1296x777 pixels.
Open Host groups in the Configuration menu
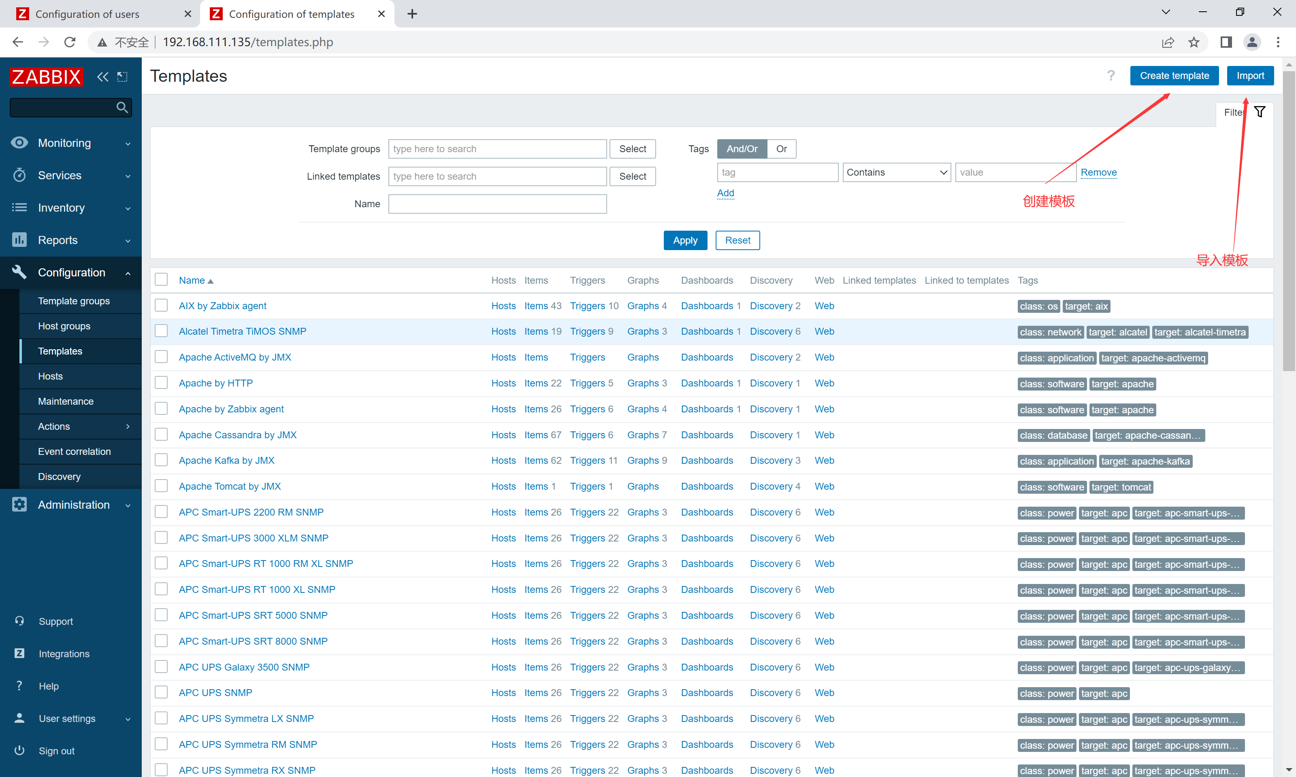(x=64, y=326)
